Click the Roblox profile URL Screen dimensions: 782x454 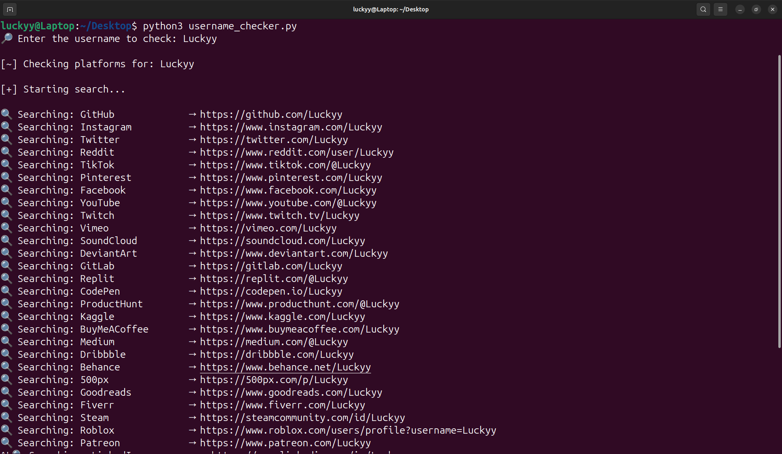[348, 430]
